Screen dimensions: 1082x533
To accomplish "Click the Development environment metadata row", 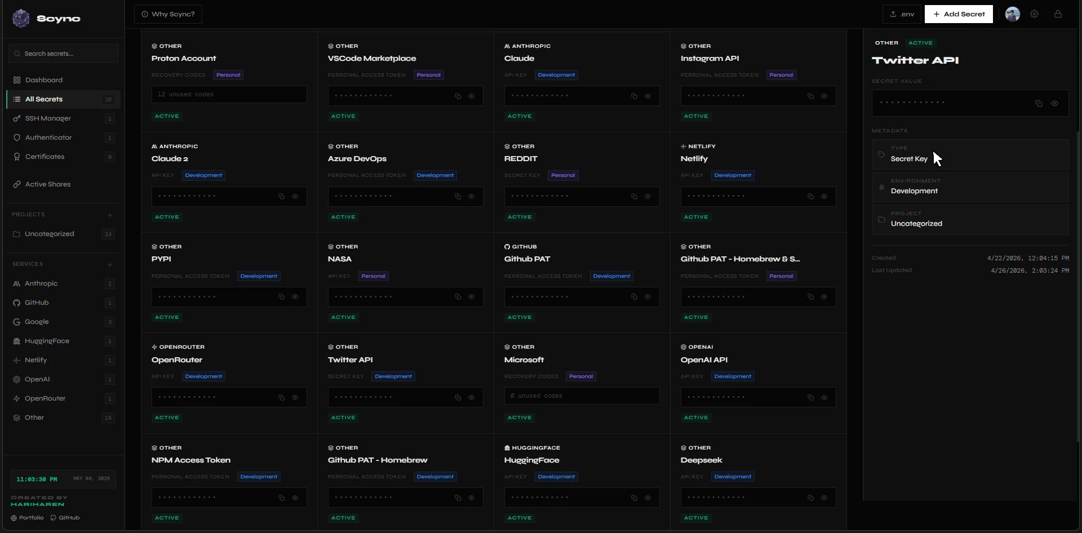I will pos(970,187).
